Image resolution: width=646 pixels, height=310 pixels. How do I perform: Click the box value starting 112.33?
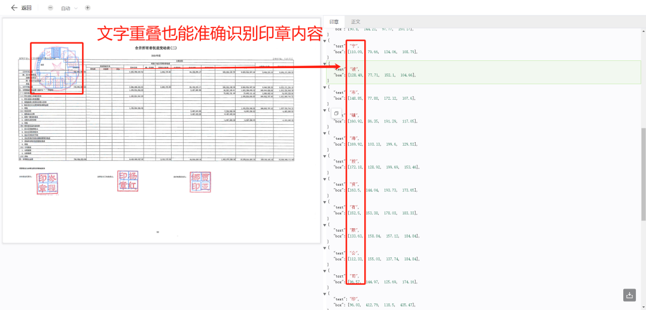[x=382, y=259]
